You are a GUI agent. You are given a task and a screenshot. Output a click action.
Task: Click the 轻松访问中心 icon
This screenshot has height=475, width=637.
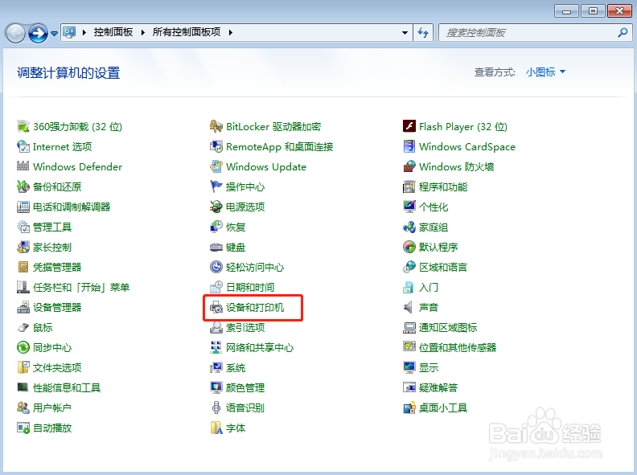[216, 267]
